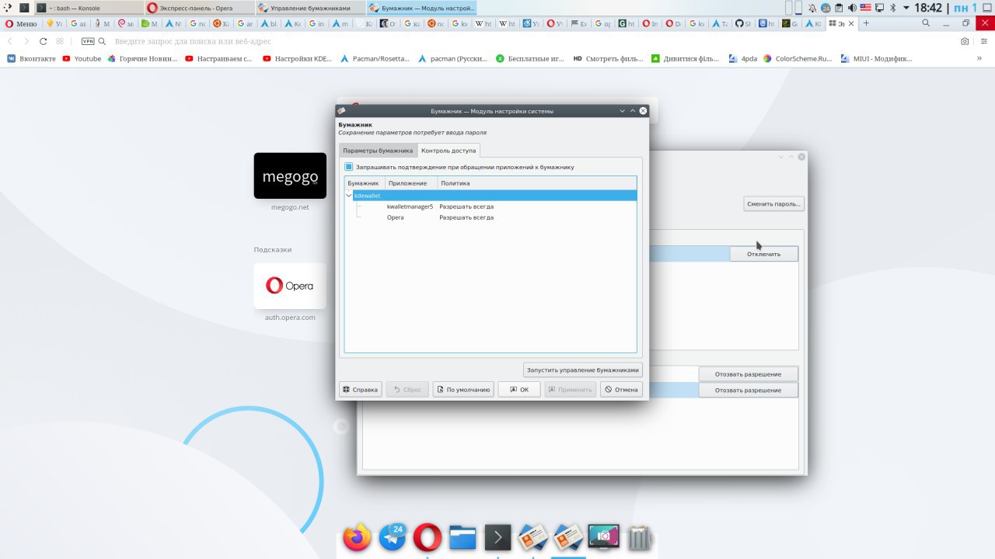995x559 pixels.
Task: Confirm with the OK button
Action: pyautogui.click(x=518, y=390)
